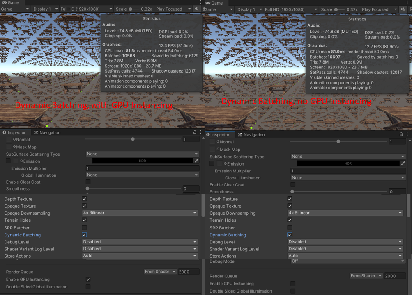This screenshot has height=295, width=412.
Task: Enable GPU Instancing on the right panel
Action: (293, 284)
